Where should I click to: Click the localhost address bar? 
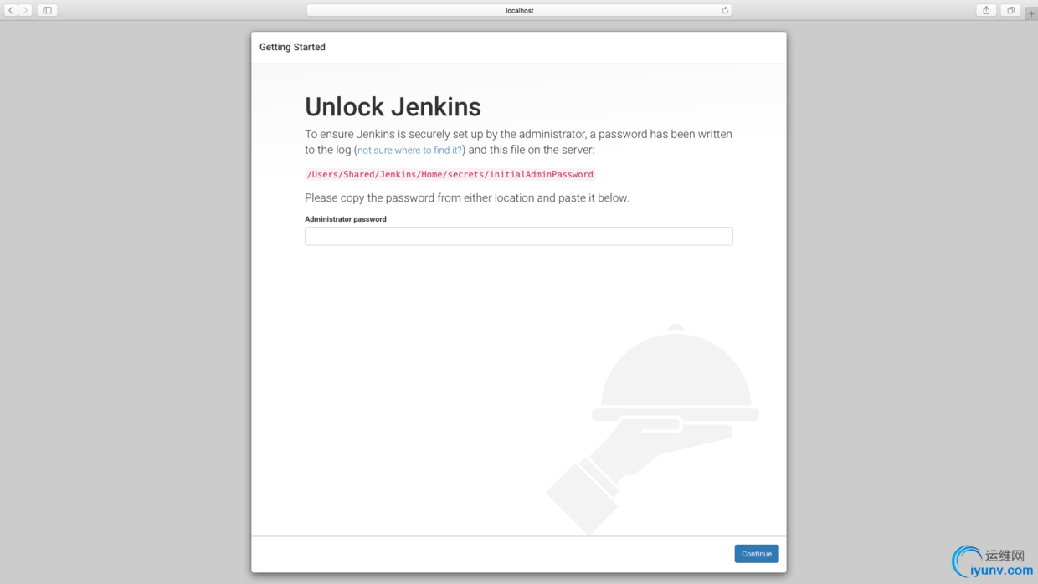click(x=519, y=10)
